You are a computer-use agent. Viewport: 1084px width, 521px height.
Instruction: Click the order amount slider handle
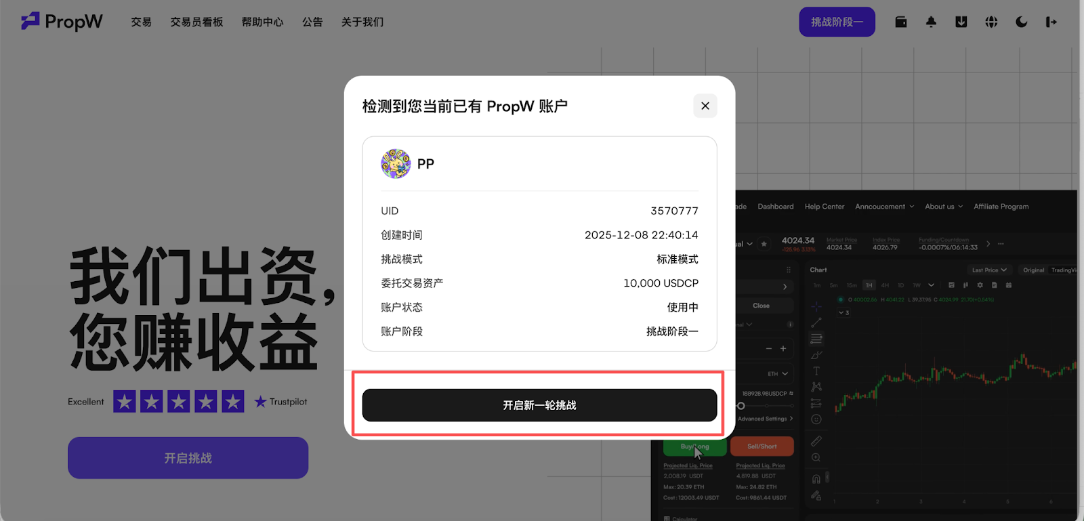coord(741,406)
